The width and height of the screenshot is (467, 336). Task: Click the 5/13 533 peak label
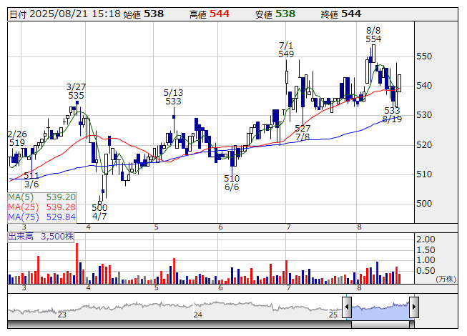pyautogui.click(x=173, y=97)
